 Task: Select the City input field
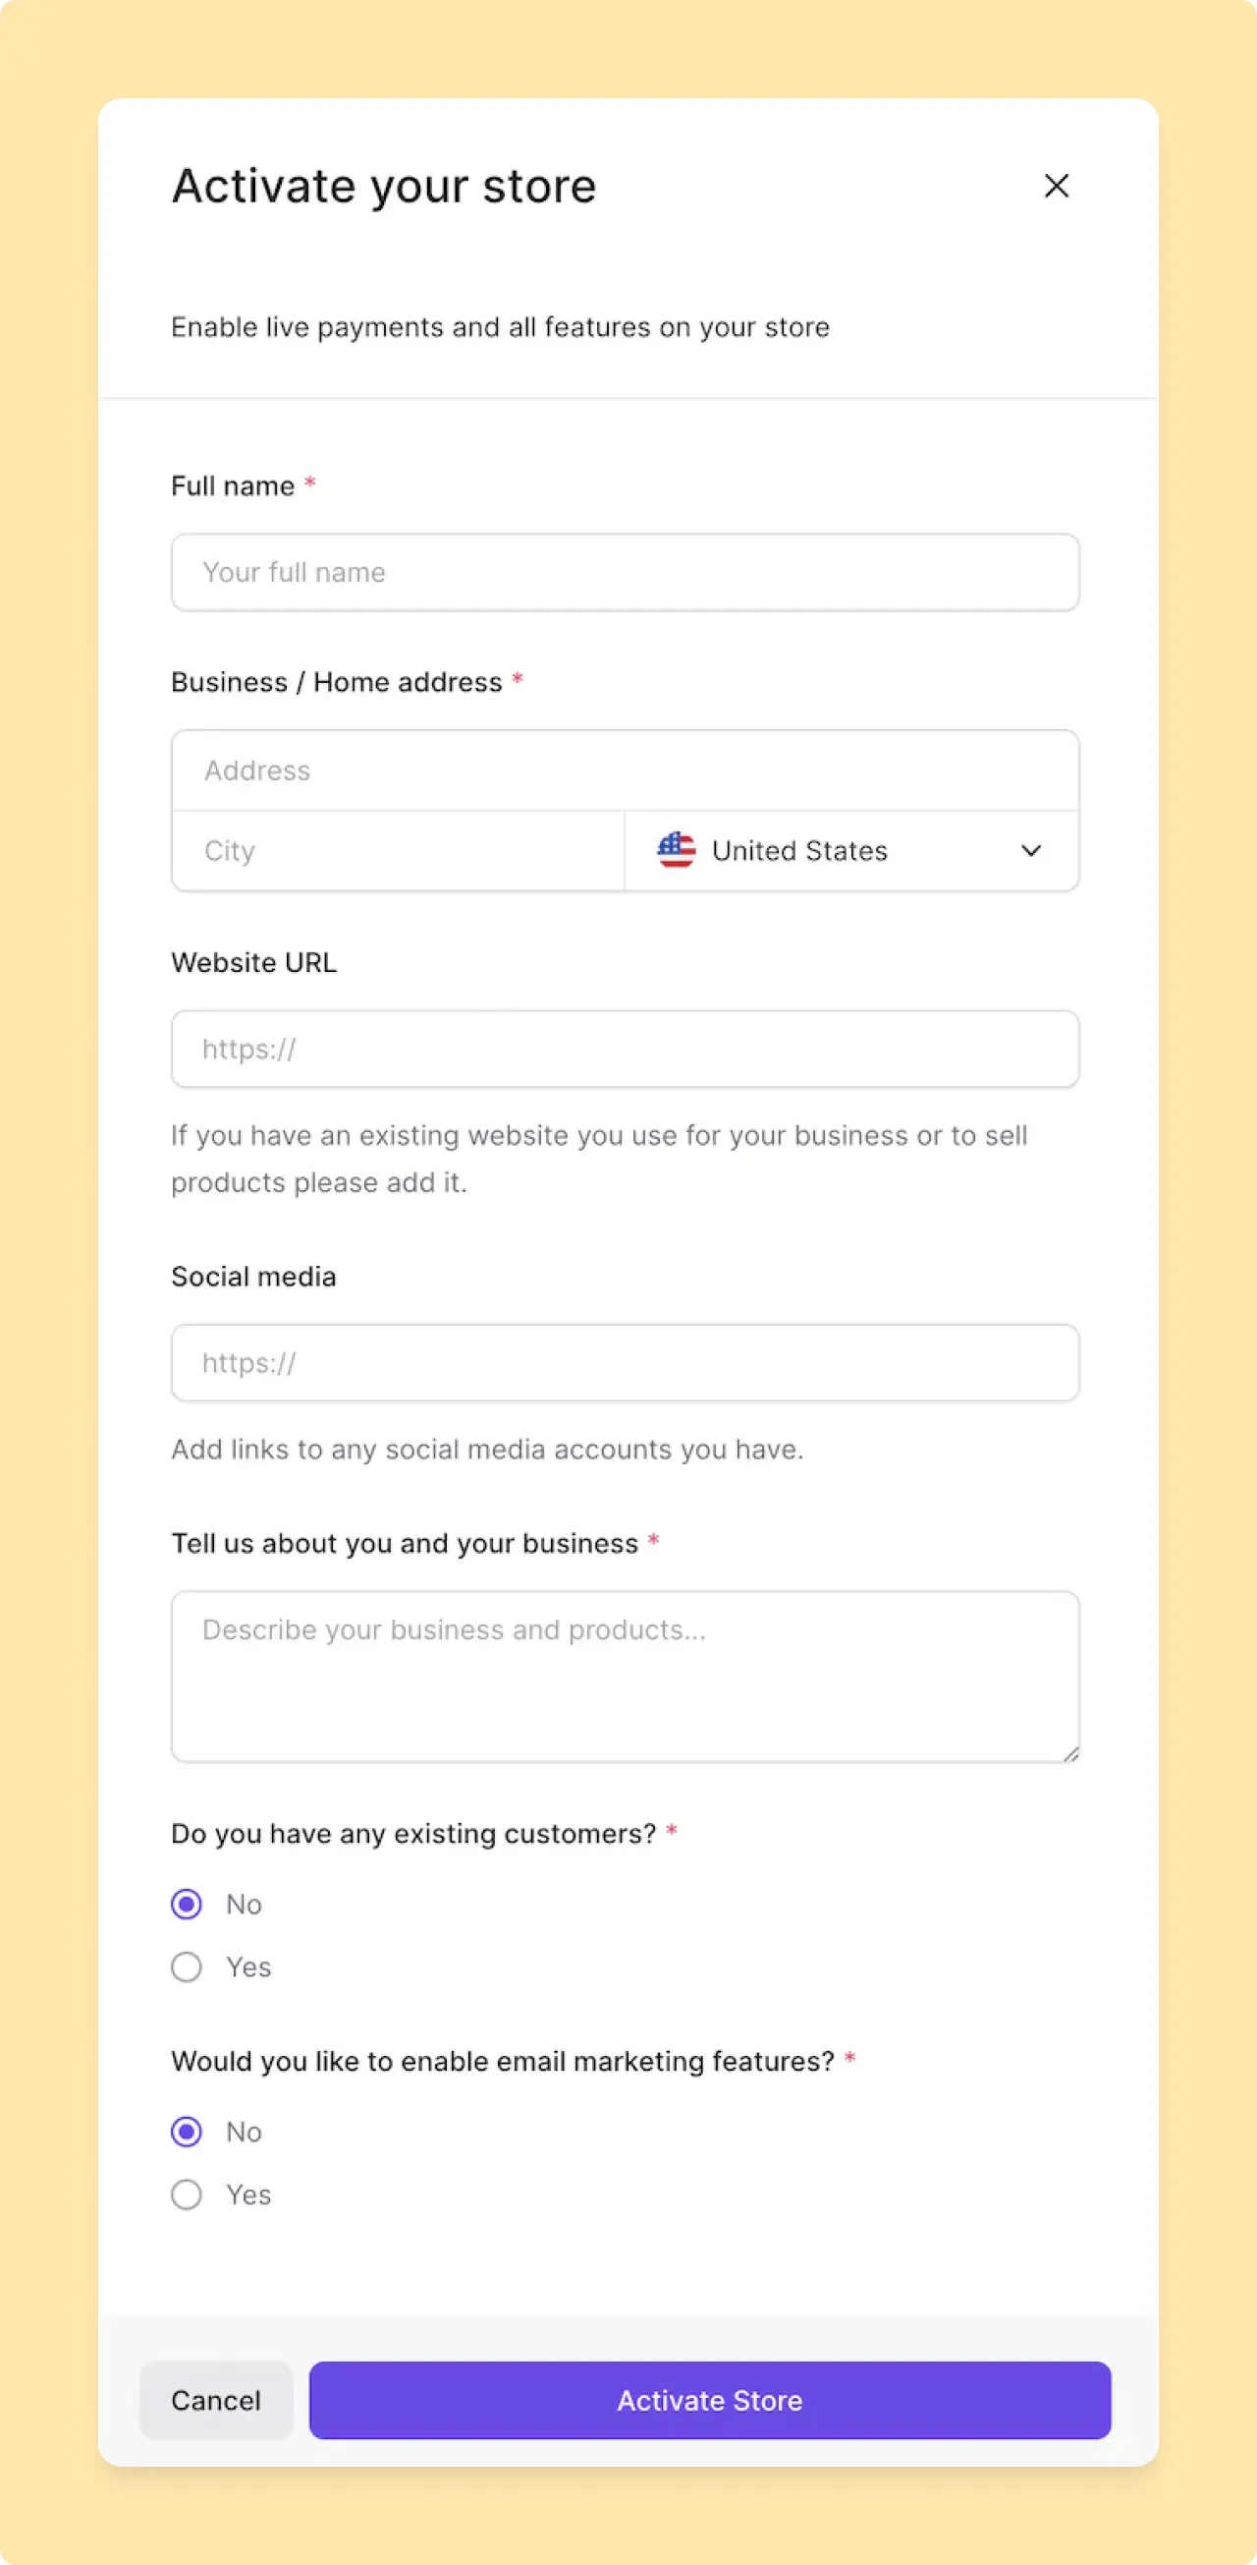click(x=397, y=850)
